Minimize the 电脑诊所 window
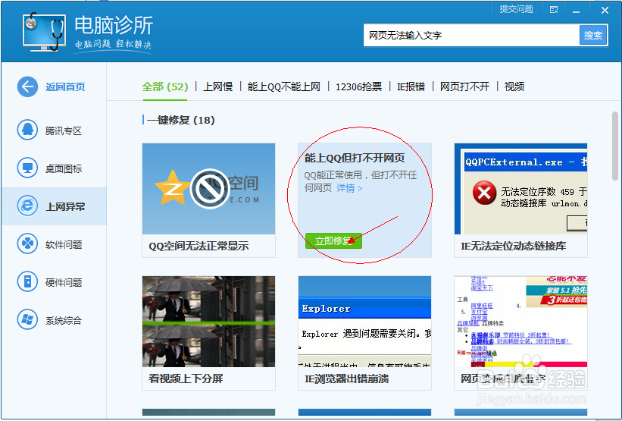 tap(576, 11)
